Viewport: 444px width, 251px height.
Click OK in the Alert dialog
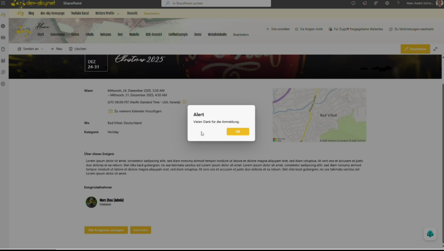click(238, 132)
